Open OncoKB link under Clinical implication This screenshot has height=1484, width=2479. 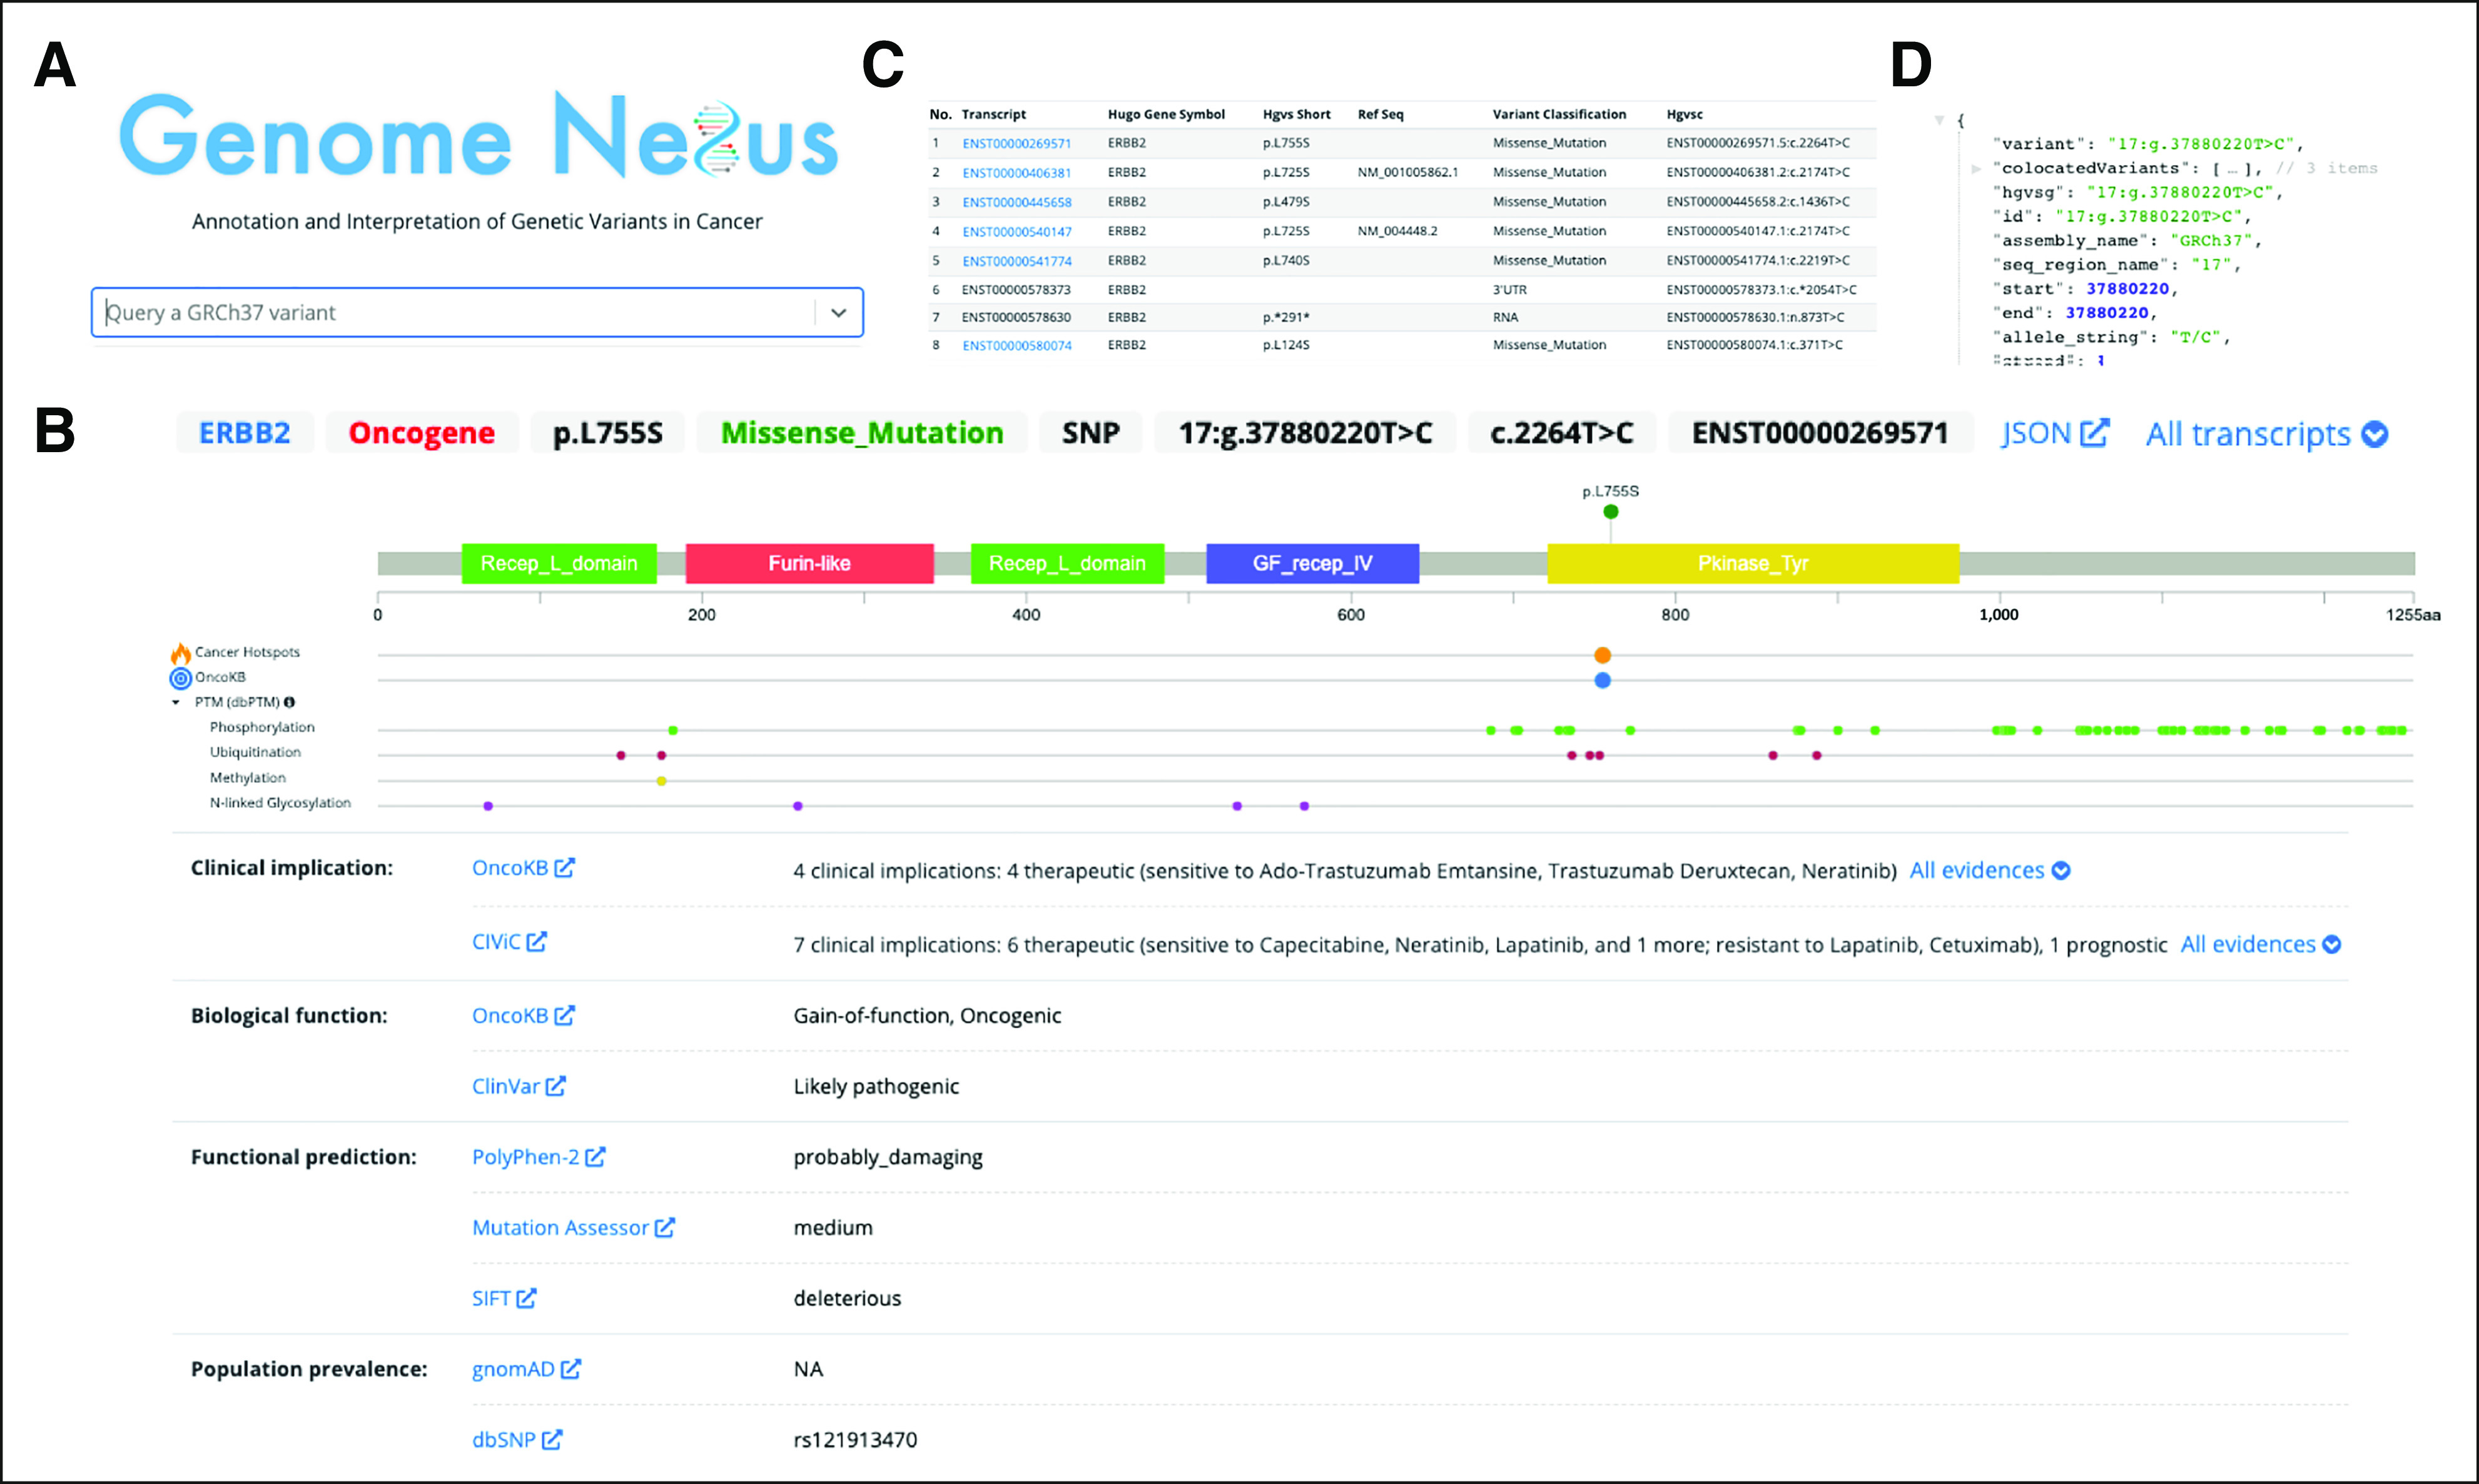(510, 868)
